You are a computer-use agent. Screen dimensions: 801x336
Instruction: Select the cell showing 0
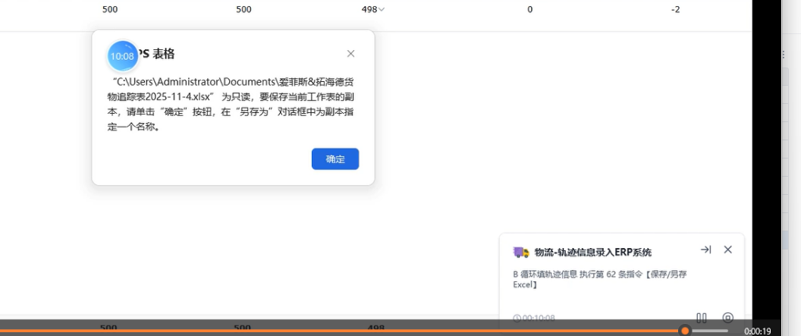point(529,9)
